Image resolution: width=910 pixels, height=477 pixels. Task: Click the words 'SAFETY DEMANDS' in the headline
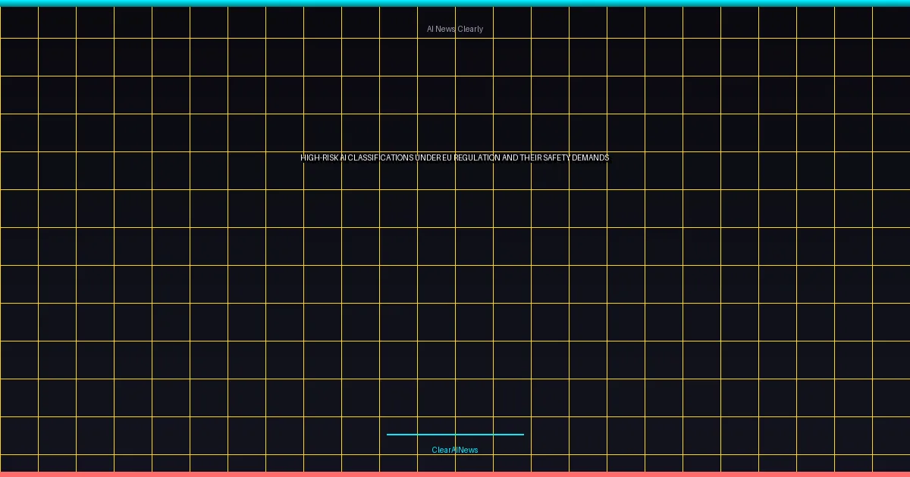pos(576,158)
